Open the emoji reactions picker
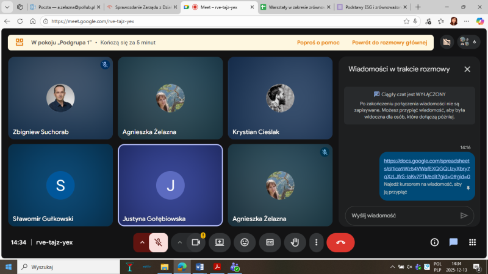Image resolution: width=488 pixels, height=274 pixels. click(245, 242)
